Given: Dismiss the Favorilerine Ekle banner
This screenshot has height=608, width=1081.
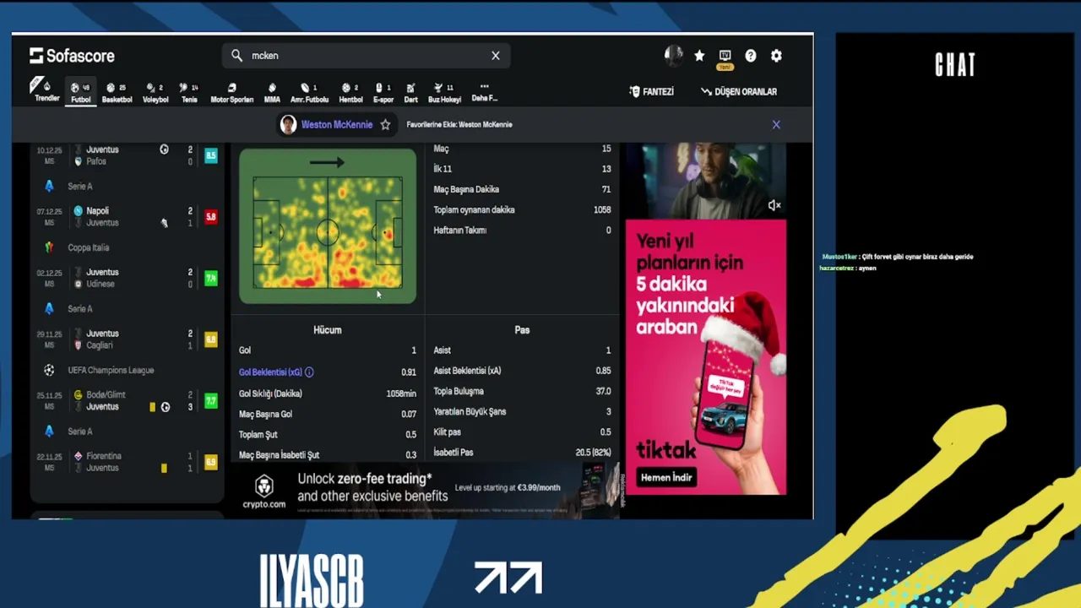Looking at the screenshot, I should tap(776, 124).
